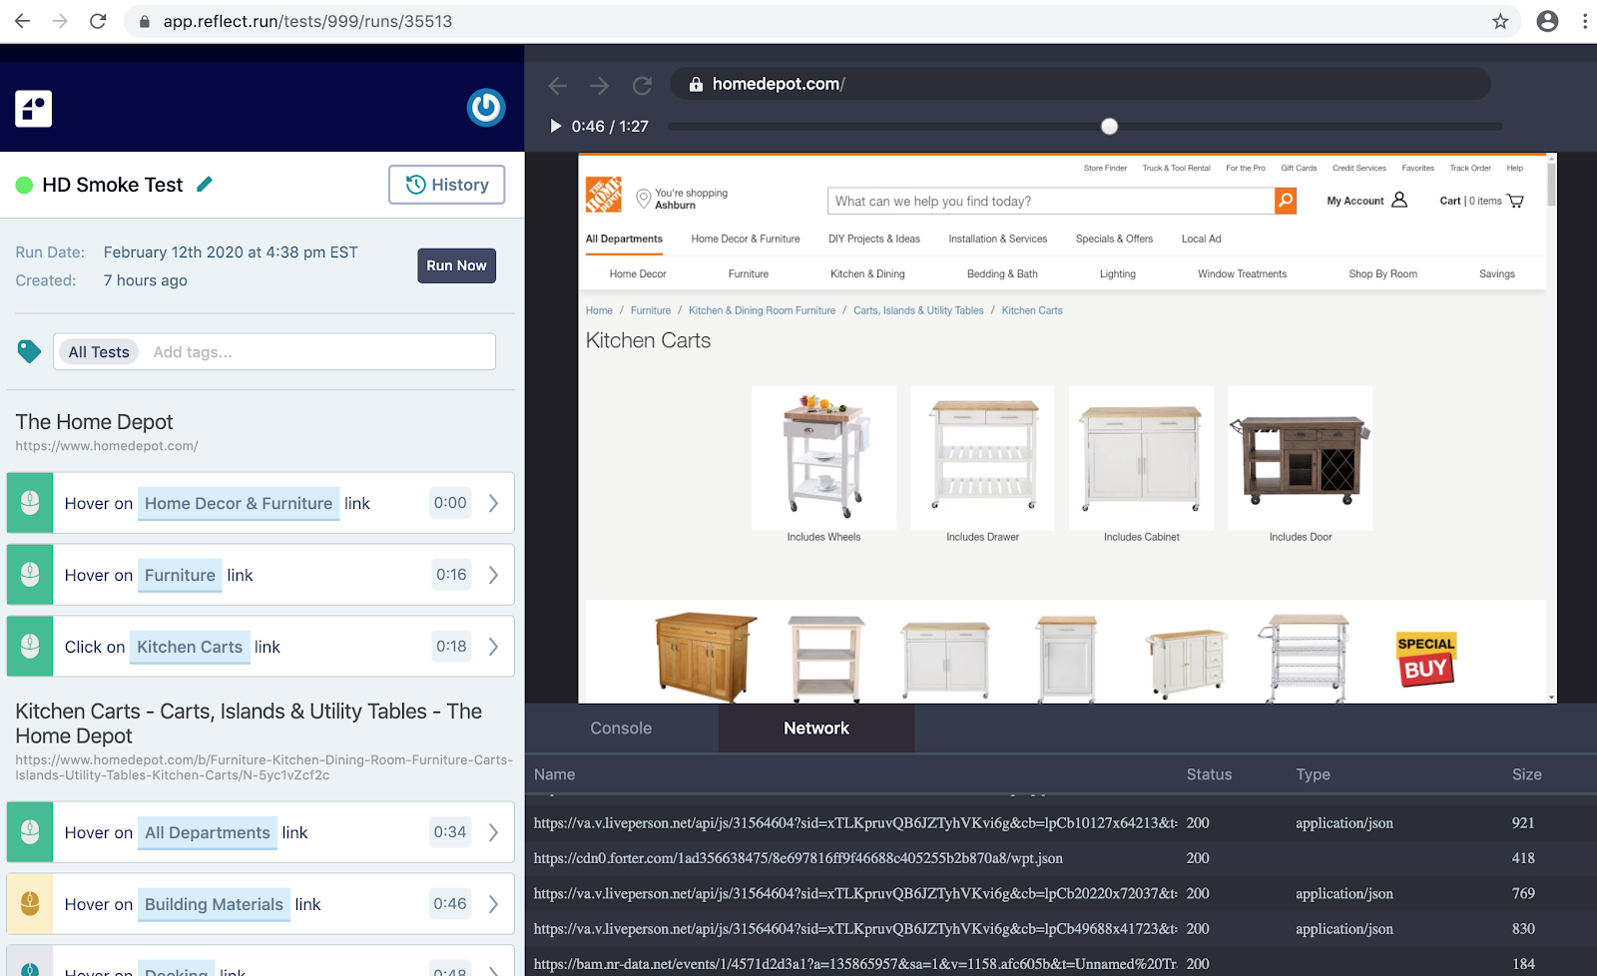The width and height of the screenshot is (1597, 976).
Task: Open the run History
Action: point(446,185)
